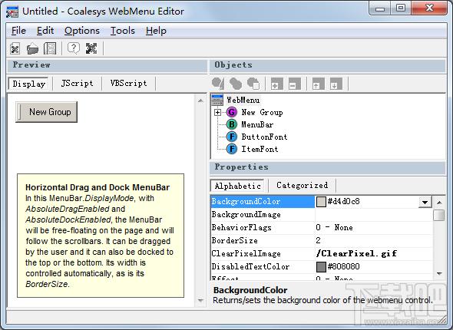This screenshot has height=330, width=453.
Task: Click the green B icon of MenuBar
Action: pos(232,124)
